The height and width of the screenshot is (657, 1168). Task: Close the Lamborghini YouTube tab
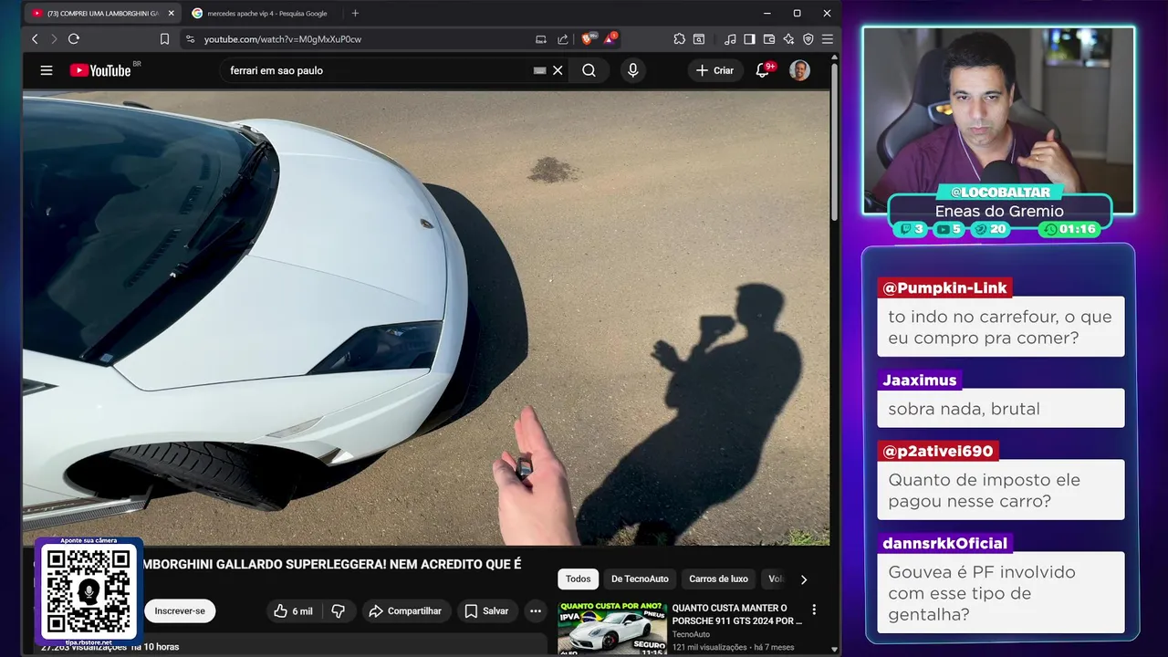(171, 14)
